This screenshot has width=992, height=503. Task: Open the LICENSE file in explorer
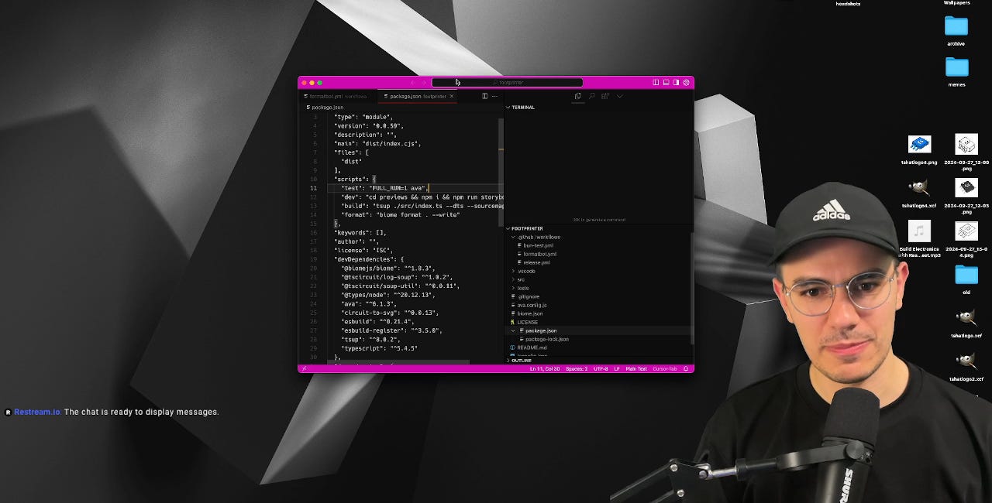(527, 322)
